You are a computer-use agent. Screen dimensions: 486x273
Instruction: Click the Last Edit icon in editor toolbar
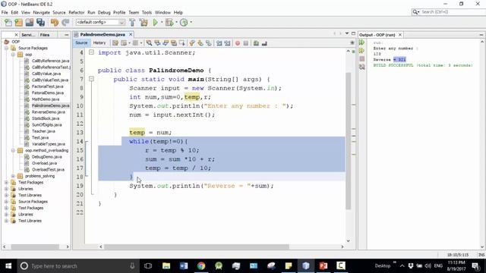pyautogui.click(x=115, y=43)
